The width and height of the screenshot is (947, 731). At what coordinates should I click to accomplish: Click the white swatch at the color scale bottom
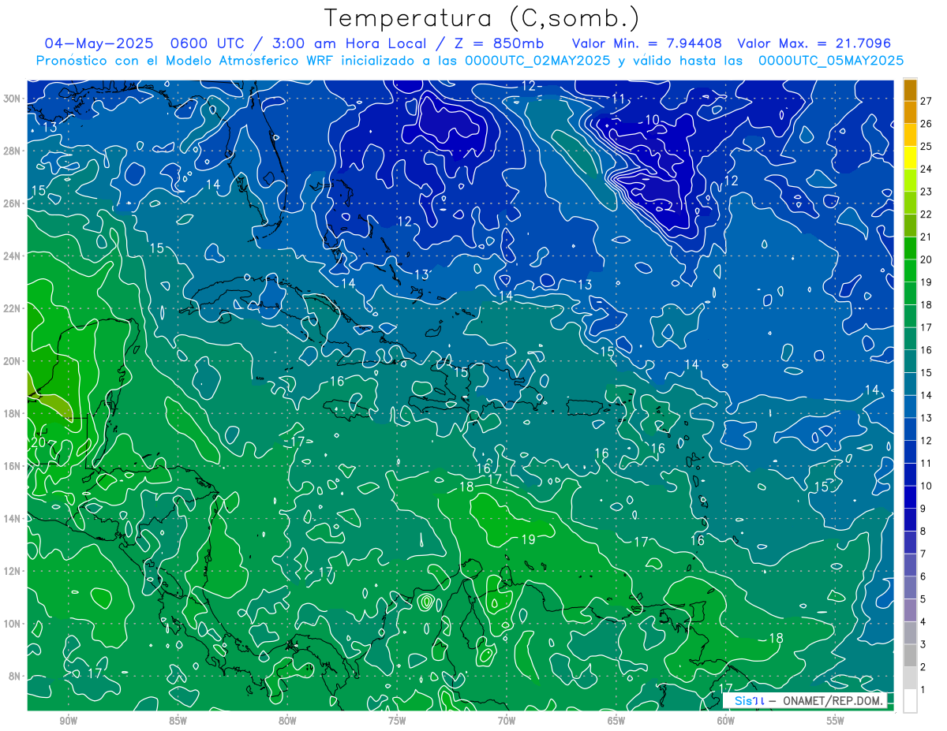click(910, 700)
